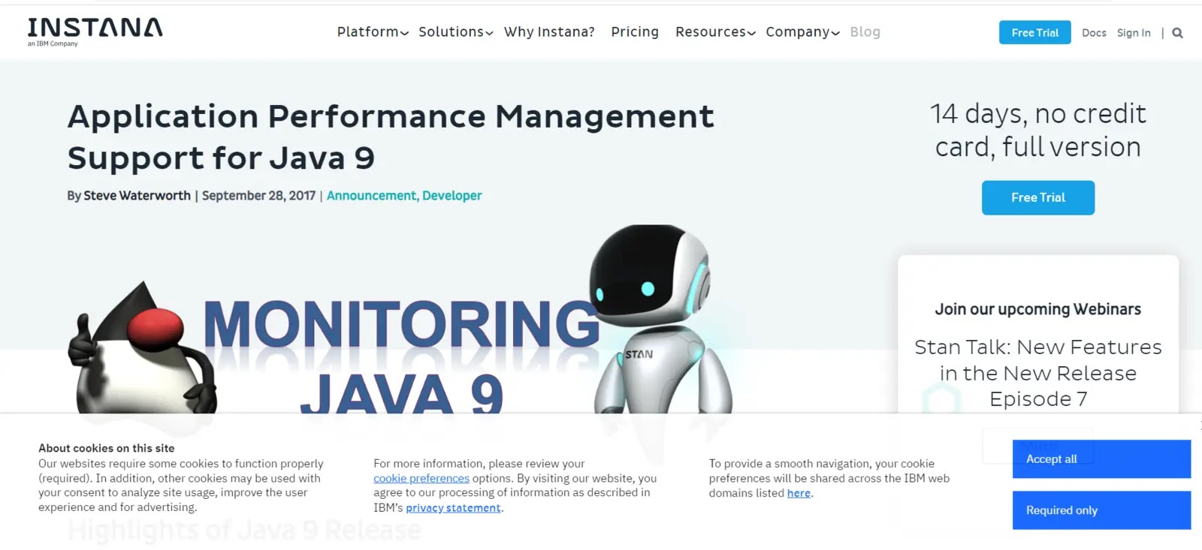Expand the Platform dropdown menu

tap(373, 32)
